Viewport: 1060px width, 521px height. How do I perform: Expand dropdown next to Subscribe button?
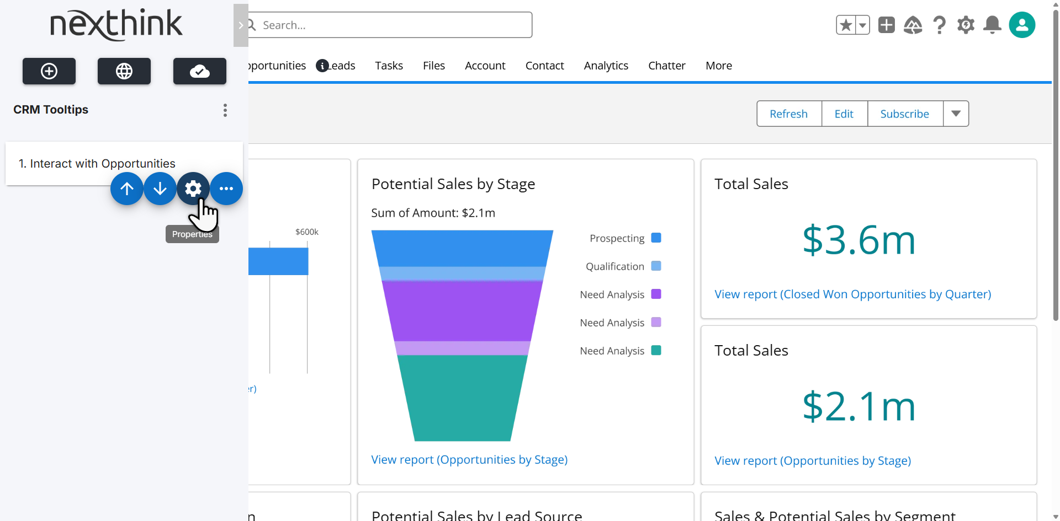pos(956,114)
